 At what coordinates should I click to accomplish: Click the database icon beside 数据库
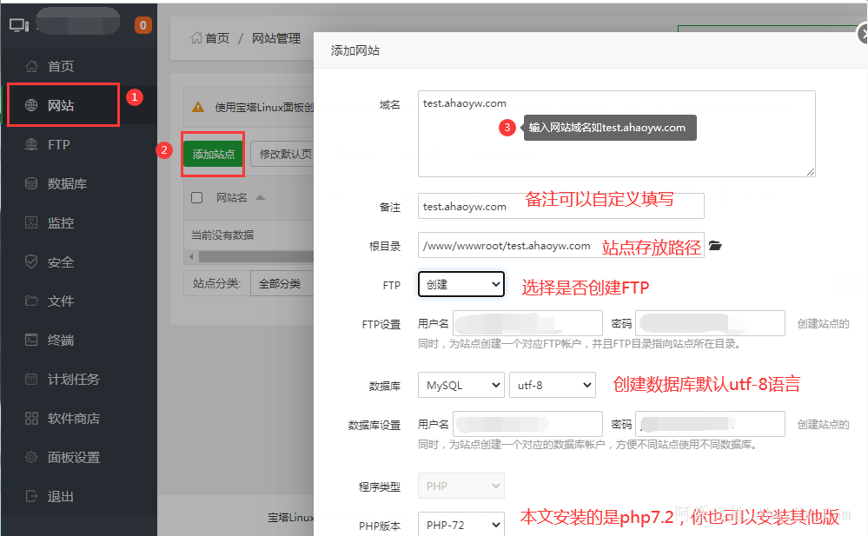[32, 184]
